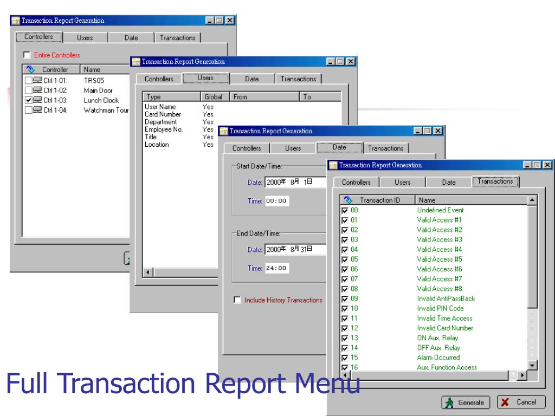Click scroll up arrow in transactions list
Screen dimensions: 555x416
(x=532, y=200)
